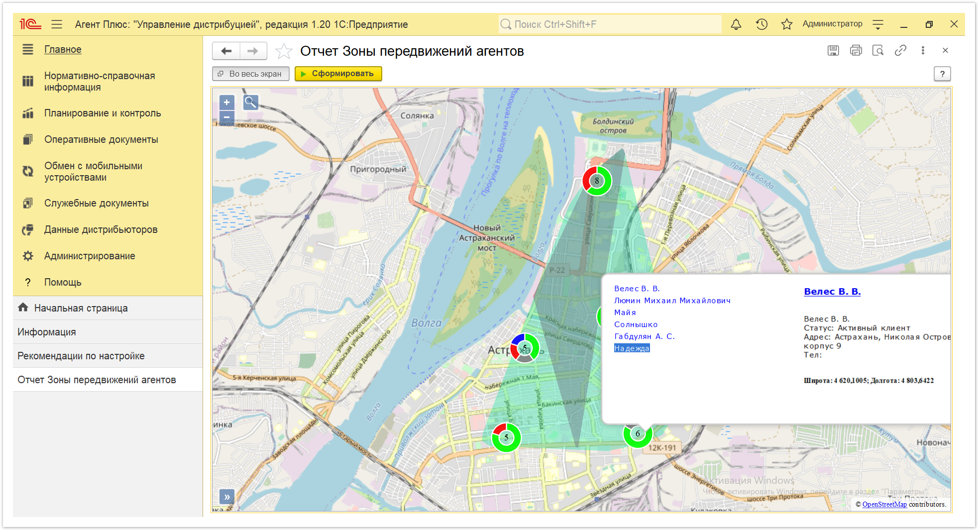Focus the Поиск Ctrl+Shift+F search field

click(610, 24)
